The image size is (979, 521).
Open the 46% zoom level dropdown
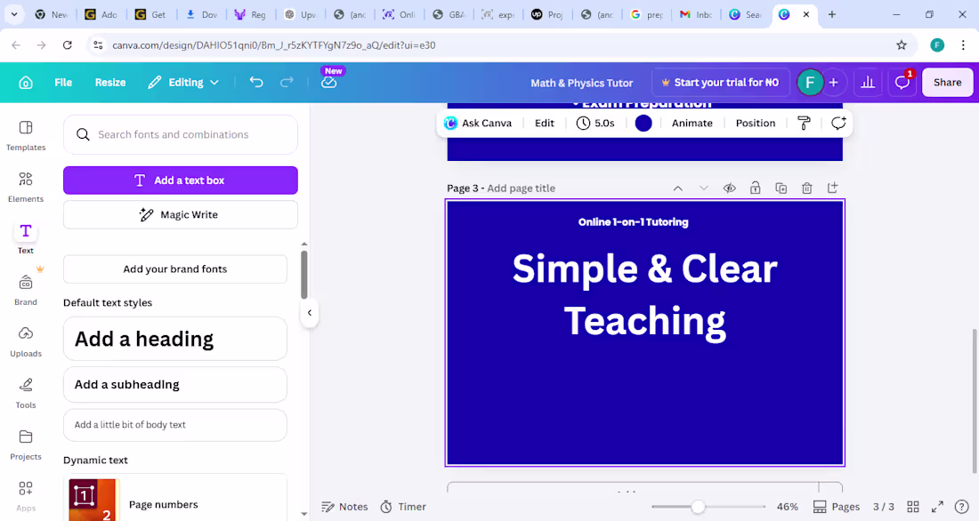(788, 507)
